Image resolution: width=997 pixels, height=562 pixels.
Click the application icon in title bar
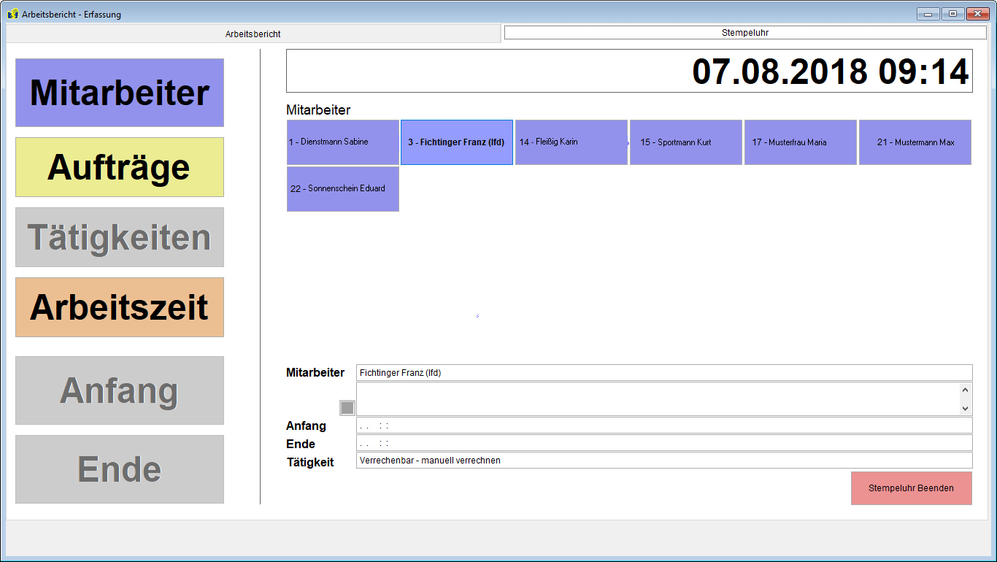13,14
